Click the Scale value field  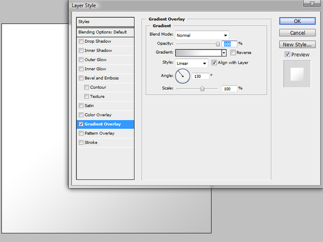229,89
